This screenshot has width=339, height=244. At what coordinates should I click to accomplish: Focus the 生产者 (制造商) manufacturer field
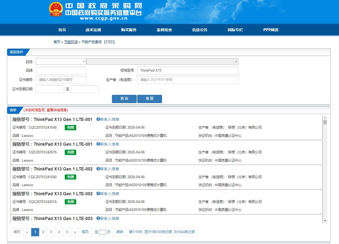pyautogui.click(x=188, y=80)
